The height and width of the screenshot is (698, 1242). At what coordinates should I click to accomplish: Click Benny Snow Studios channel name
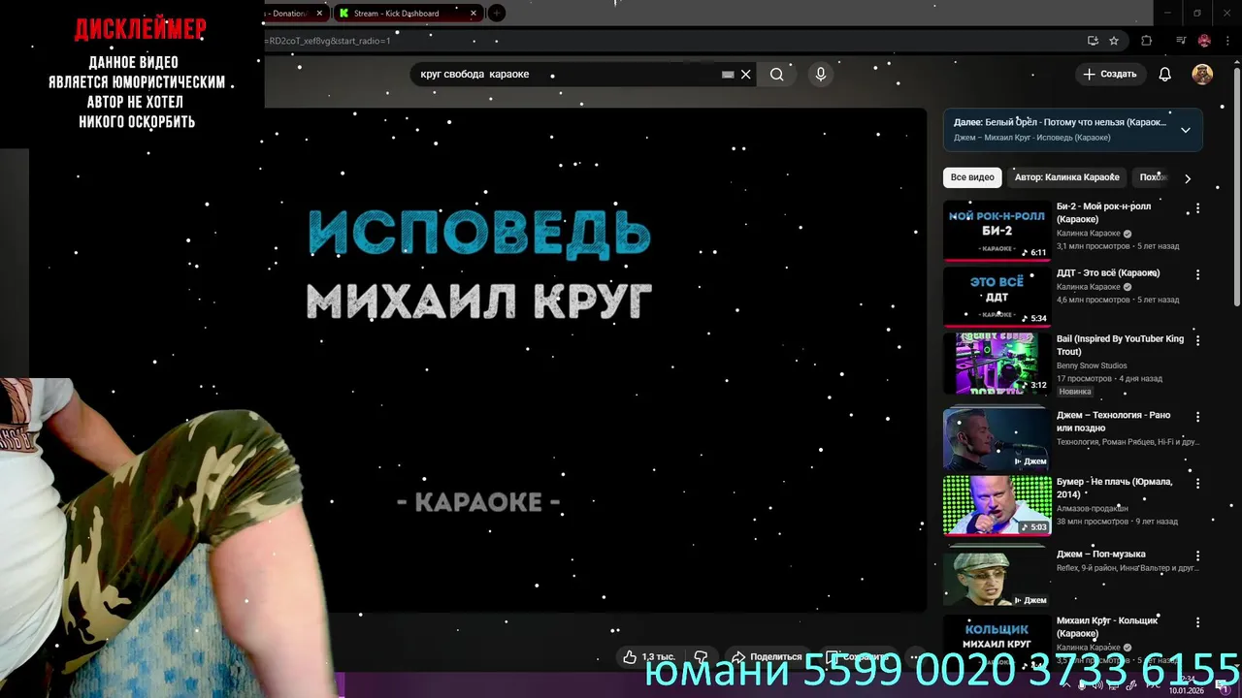pos(1092,365)
